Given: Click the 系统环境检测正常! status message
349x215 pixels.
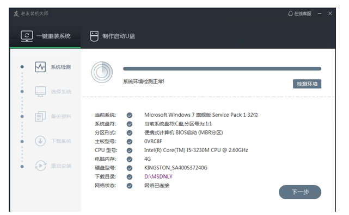Looking at the screenshot, I should pyautogui.click(x=144, y=81).
